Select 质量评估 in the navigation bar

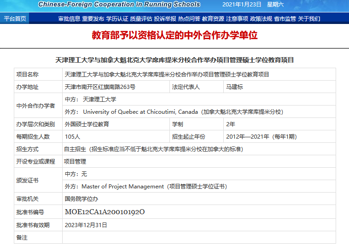pos(141,19)
